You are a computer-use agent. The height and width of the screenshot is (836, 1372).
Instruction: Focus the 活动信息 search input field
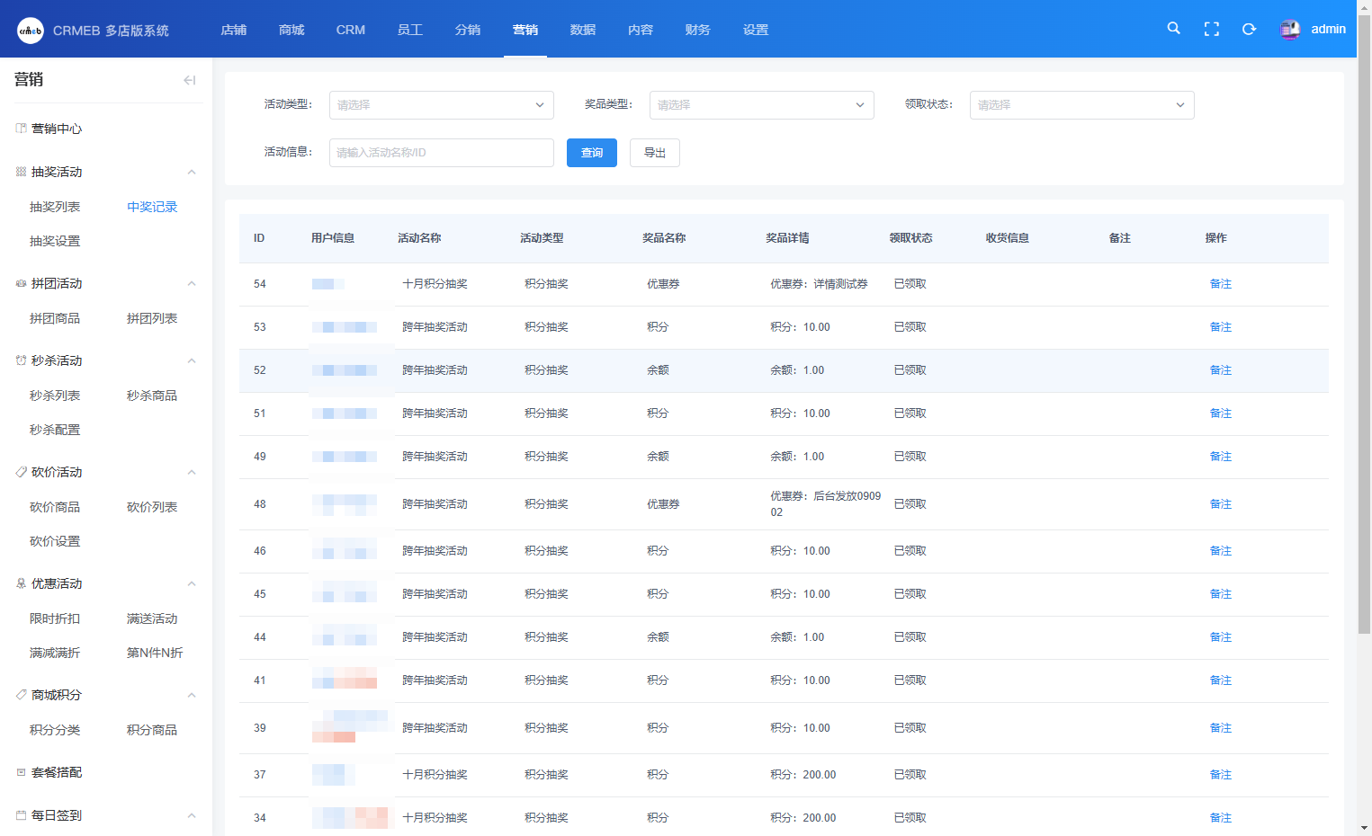[441, 153]
